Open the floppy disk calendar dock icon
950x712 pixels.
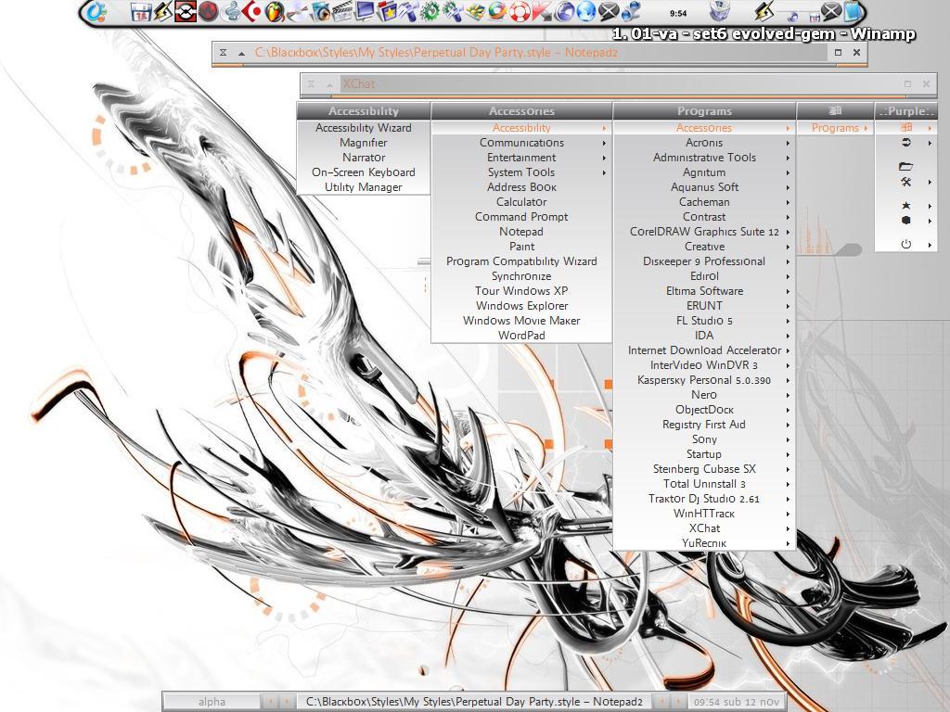click(x=141, y=11)
